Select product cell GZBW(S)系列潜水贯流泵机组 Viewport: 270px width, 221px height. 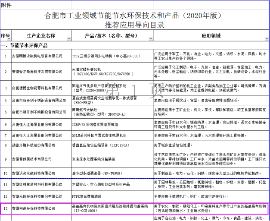pyautogui.click(x=112, y=125)
